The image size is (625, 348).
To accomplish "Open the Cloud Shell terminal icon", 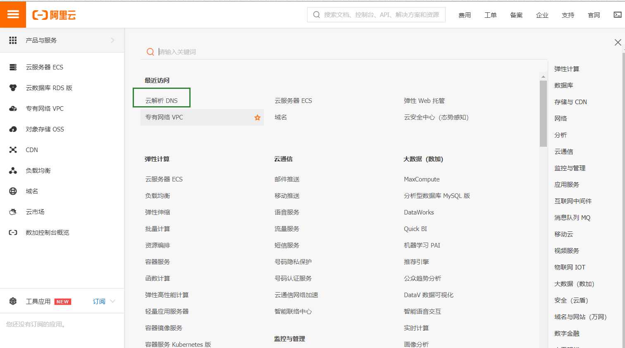I will 618,15.
